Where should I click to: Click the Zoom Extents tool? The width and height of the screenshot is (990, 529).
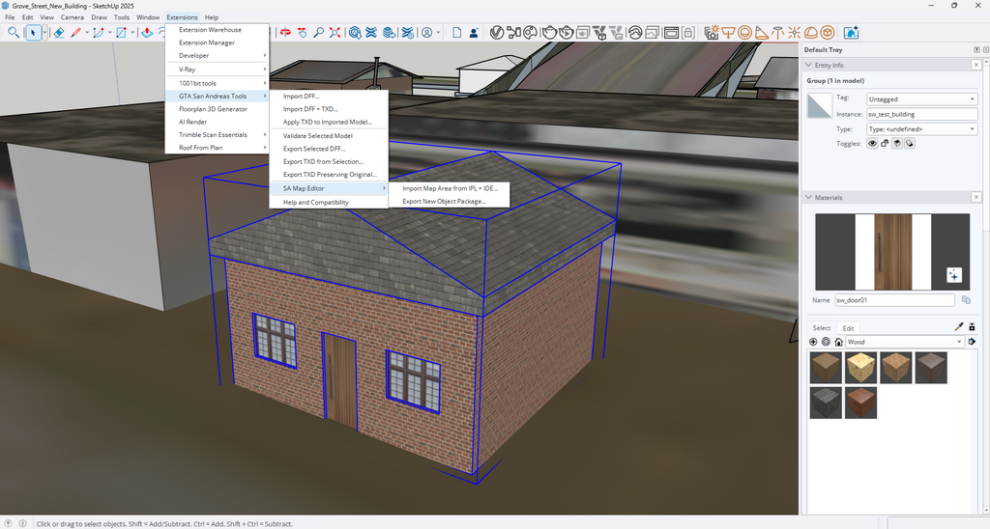(335, 32)
